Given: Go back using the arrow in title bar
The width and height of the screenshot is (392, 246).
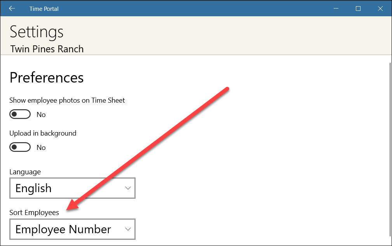Looking at the screenshot, I should point(12,9).
